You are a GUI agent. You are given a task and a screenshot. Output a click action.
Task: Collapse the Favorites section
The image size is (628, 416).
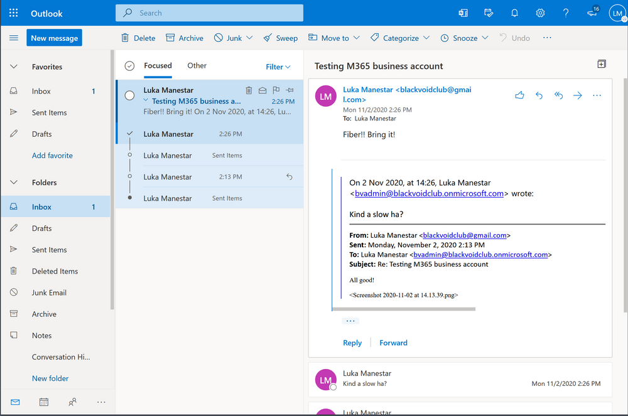[x=14, y=67]
